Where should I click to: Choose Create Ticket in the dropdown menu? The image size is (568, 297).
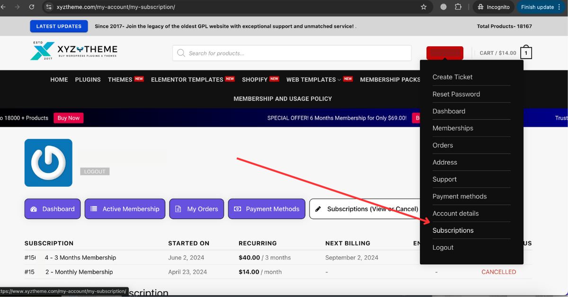(453, 77)
